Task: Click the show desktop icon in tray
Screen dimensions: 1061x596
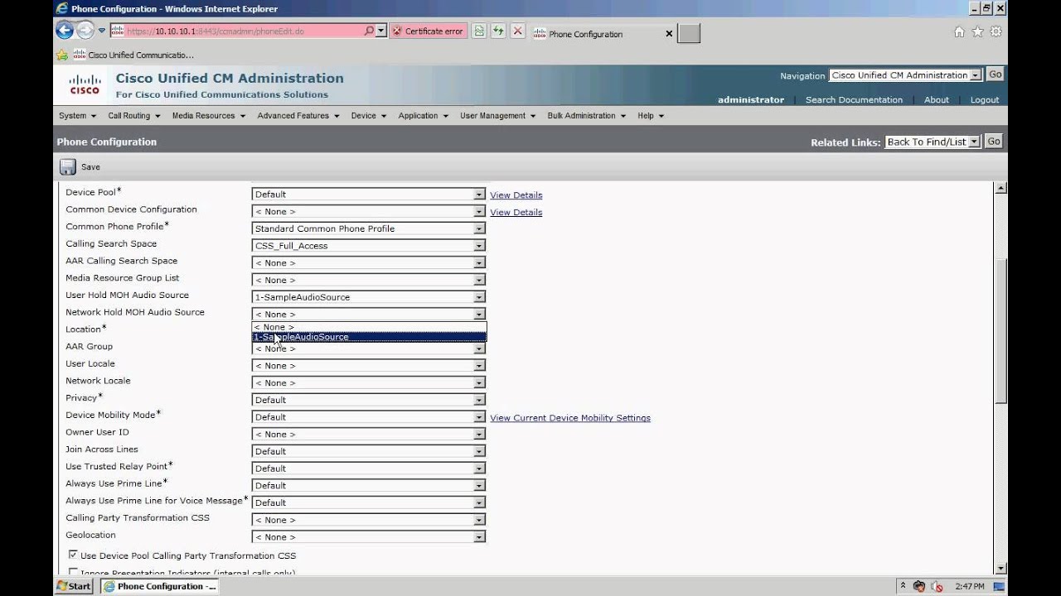Action: coord(1000,586)
